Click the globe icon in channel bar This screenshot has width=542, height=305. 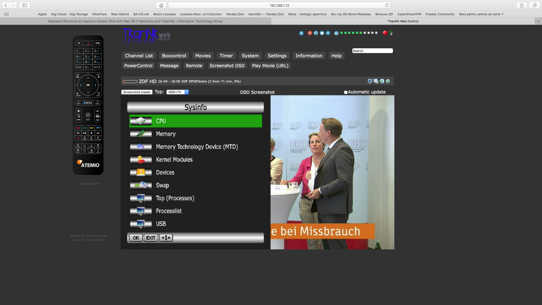click(388, 81)
